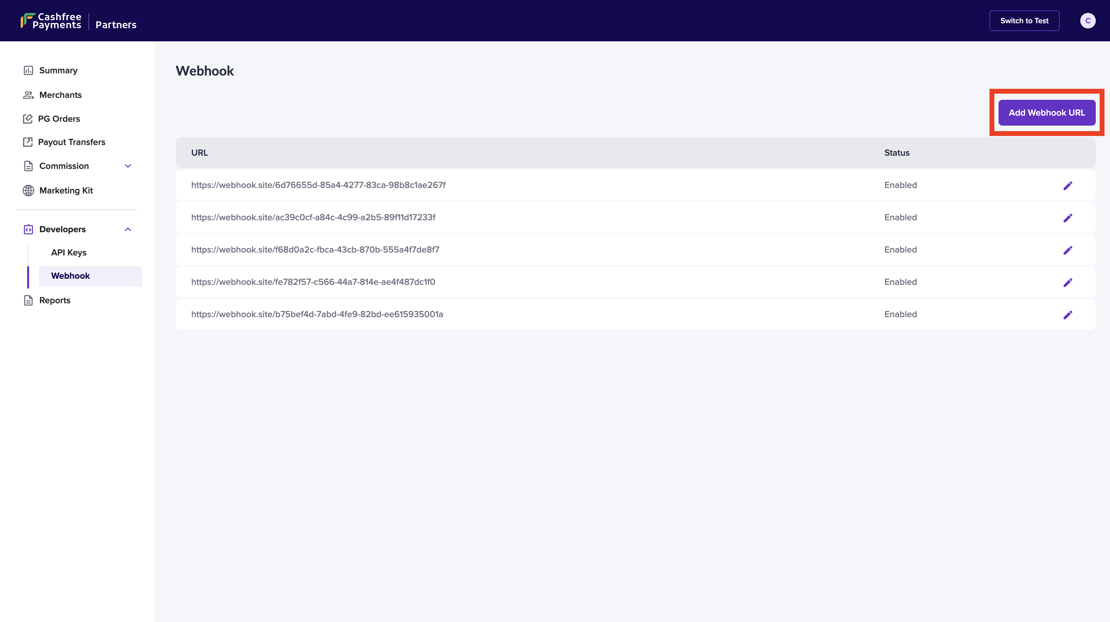This screenshot has width=1110, height=622.
Task: Go to PG Orders
Action: click(59, 119)
